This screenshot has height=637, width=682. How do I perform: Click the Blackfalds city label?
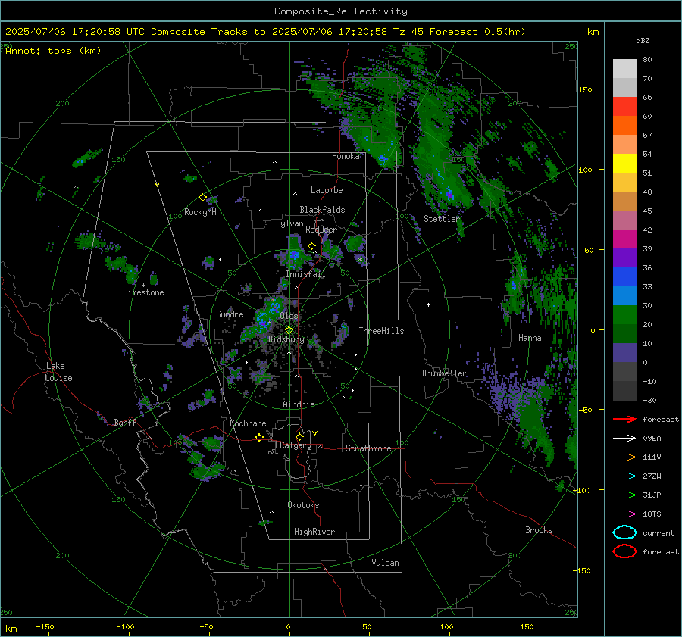(322, 210)
